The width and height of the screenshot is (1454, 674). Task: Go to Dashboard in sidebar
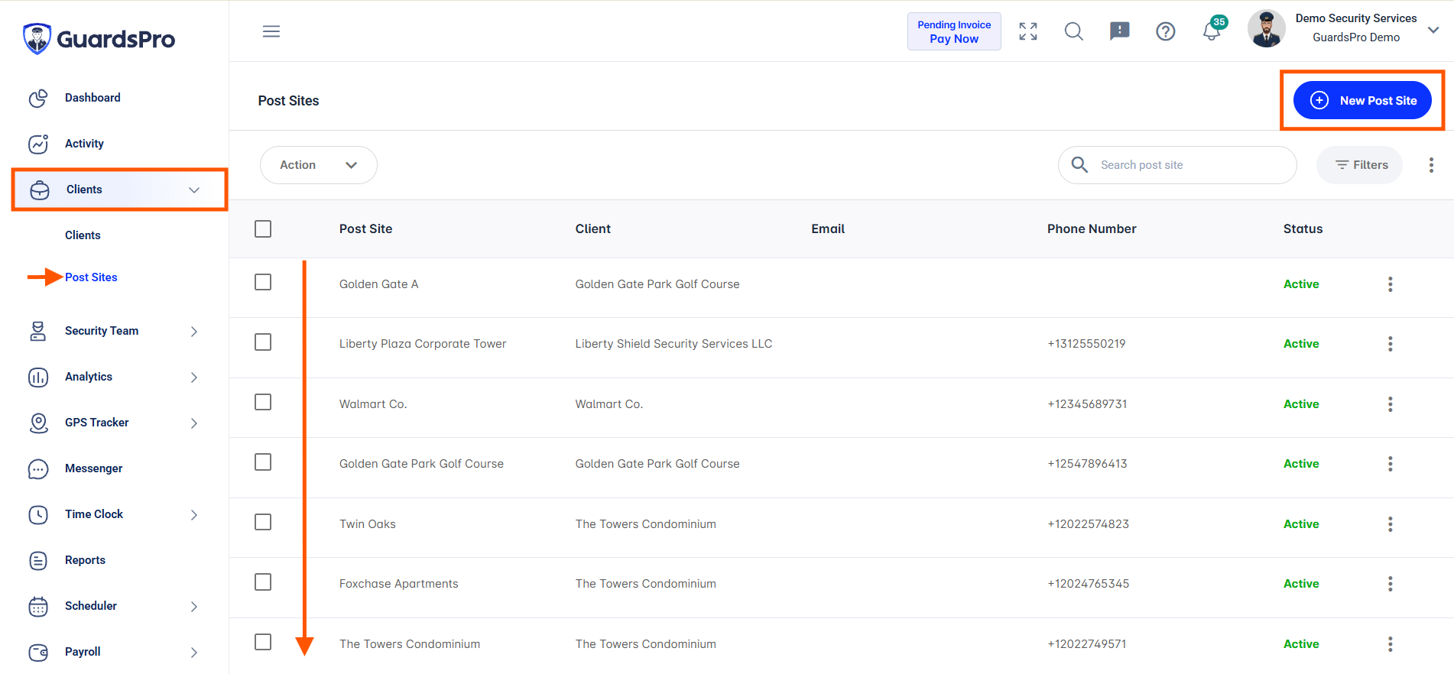coord(92,98)
